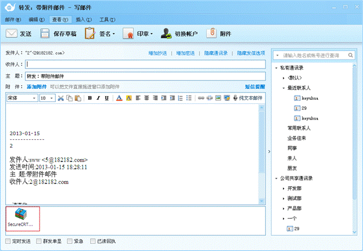This screenshot has height=251, width=363.
Task: Enable the 定时发送 checkbox
Action: (x=8, y=241)
